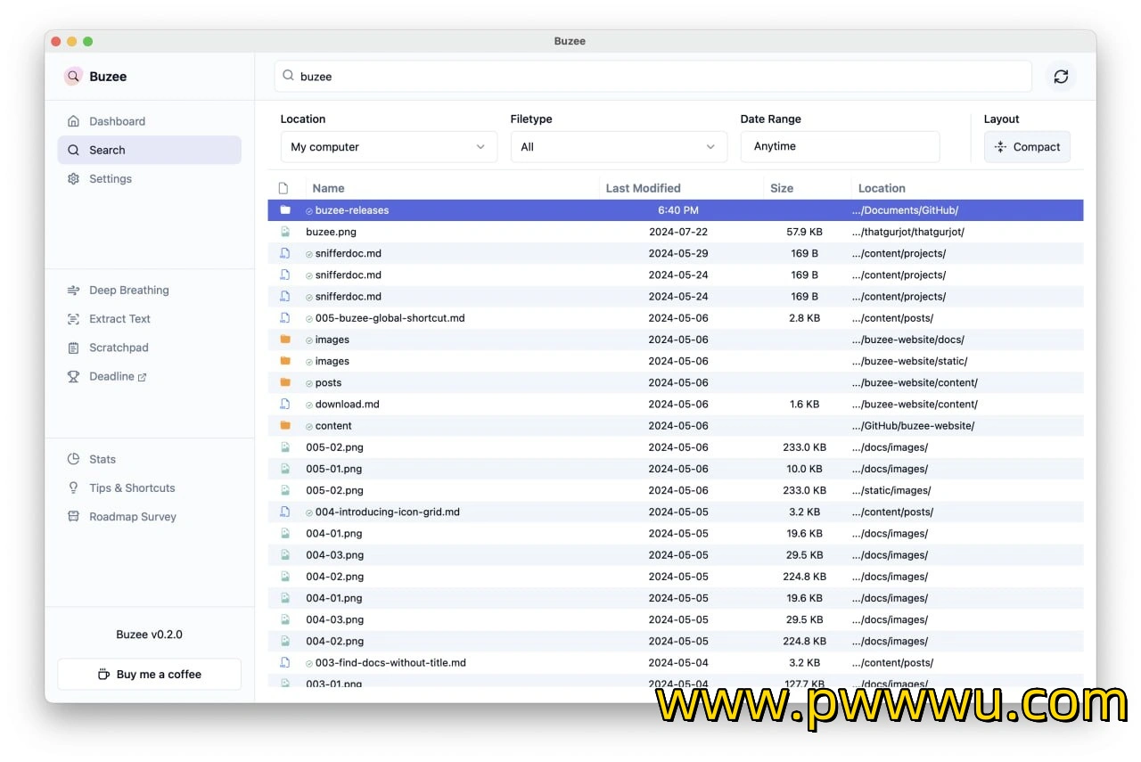Click the .../thatgurjot/thatgurjot/ location
The width and height of the screenshot is (1141, 762).
(908, 232)
